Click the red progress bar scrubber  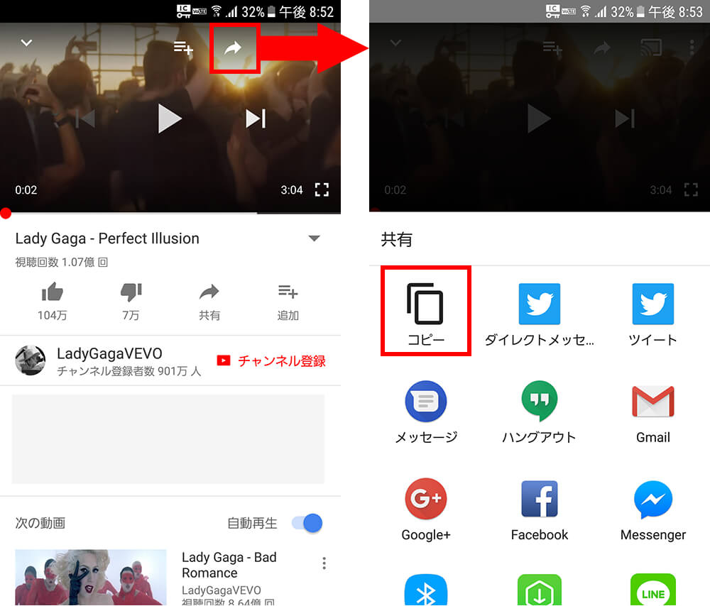pos(6,213)
